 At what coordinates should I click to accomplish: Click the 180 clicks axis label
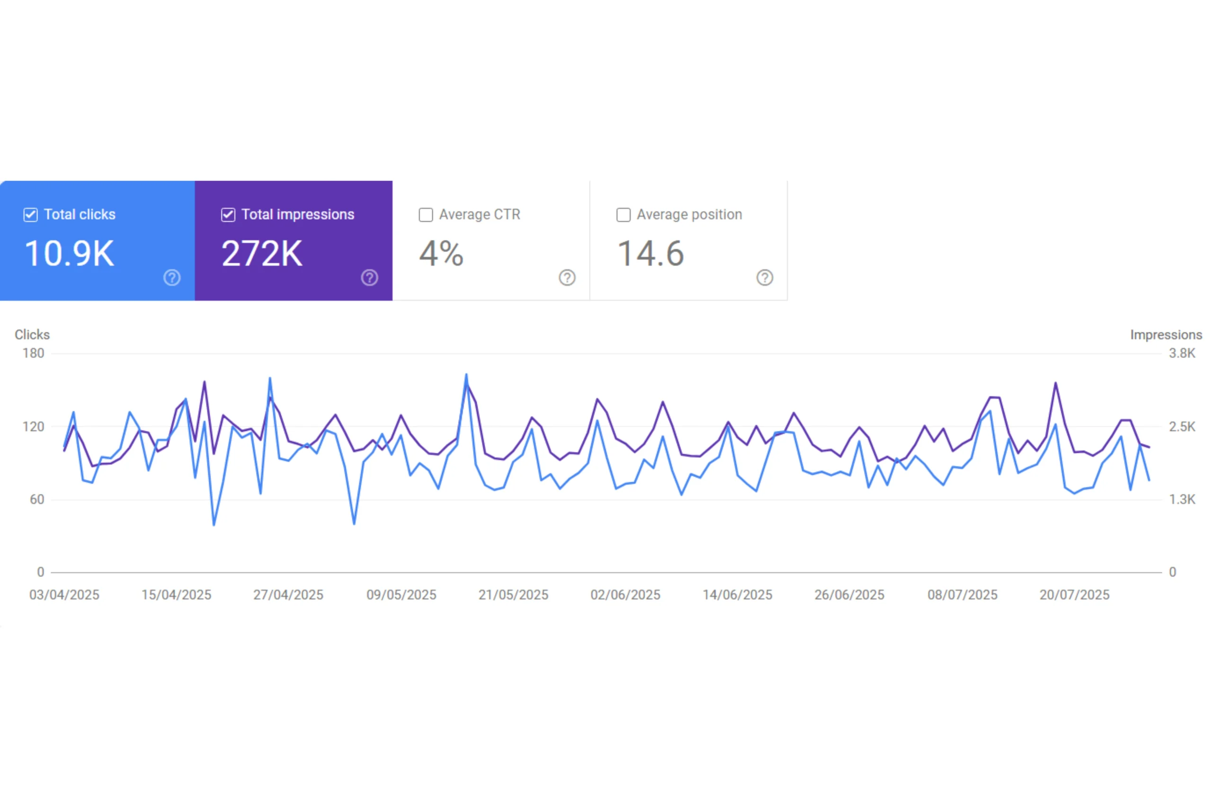tap(34, 354)
